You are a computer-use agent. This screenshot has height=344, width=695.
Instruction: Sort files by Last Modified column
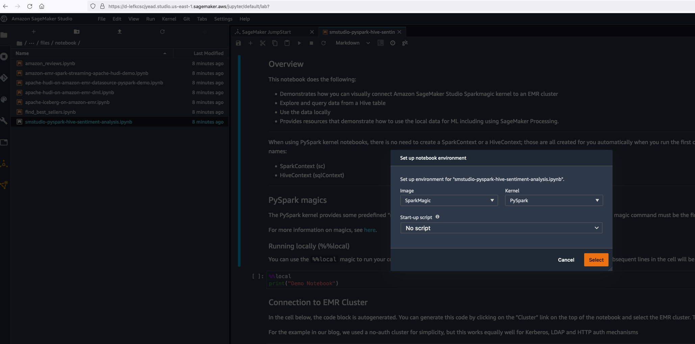click(x=201, y=53)
